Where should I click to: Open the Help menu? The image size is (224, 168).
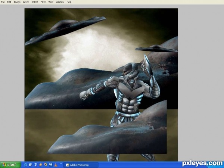click(69, 2)
